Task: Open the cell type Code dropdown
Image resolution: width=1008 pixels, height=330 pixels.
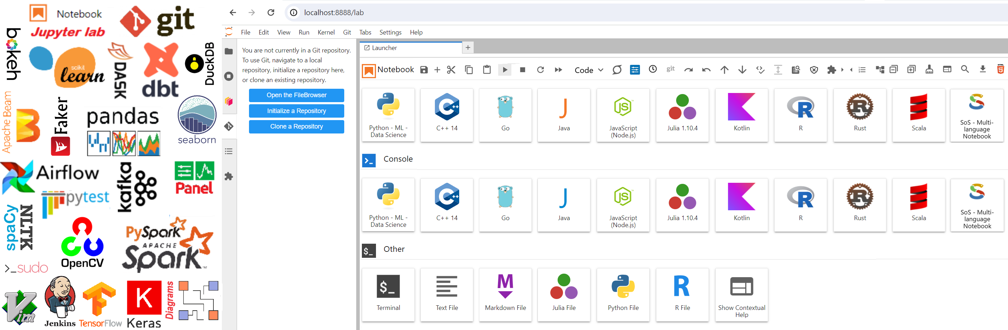Action: coord(589,70)
